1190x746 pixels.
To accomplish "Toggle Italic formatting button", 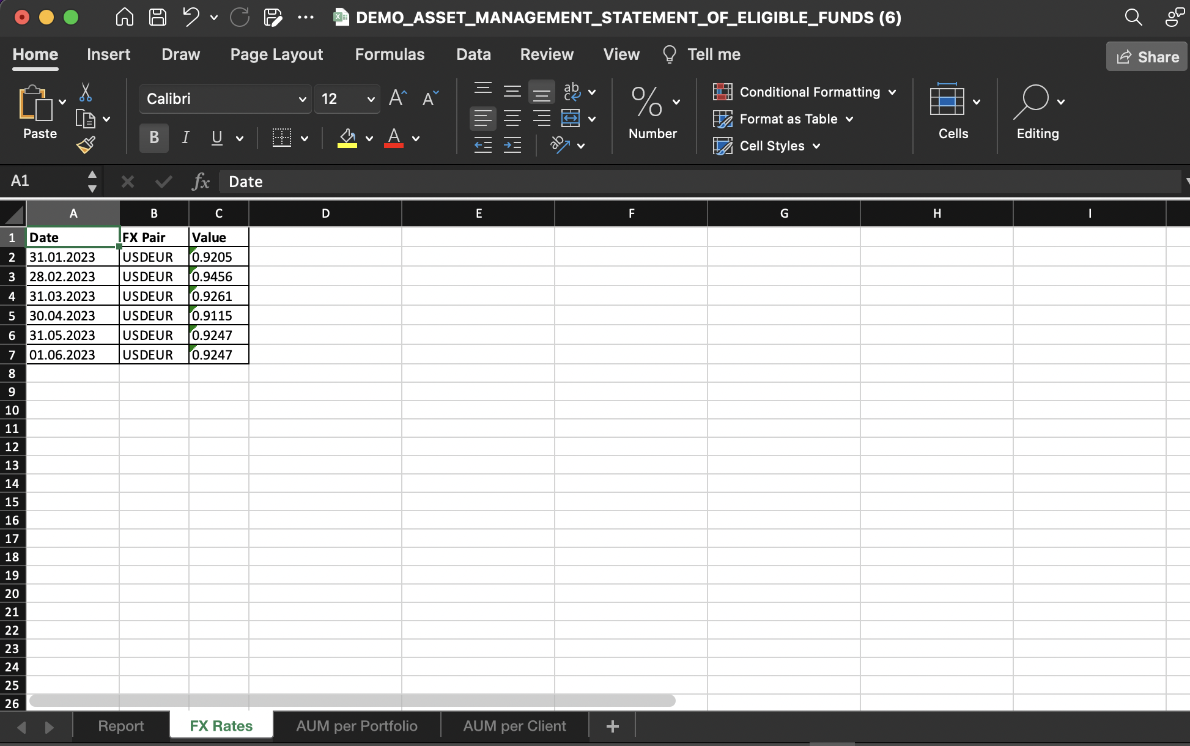I will (185, 138).
